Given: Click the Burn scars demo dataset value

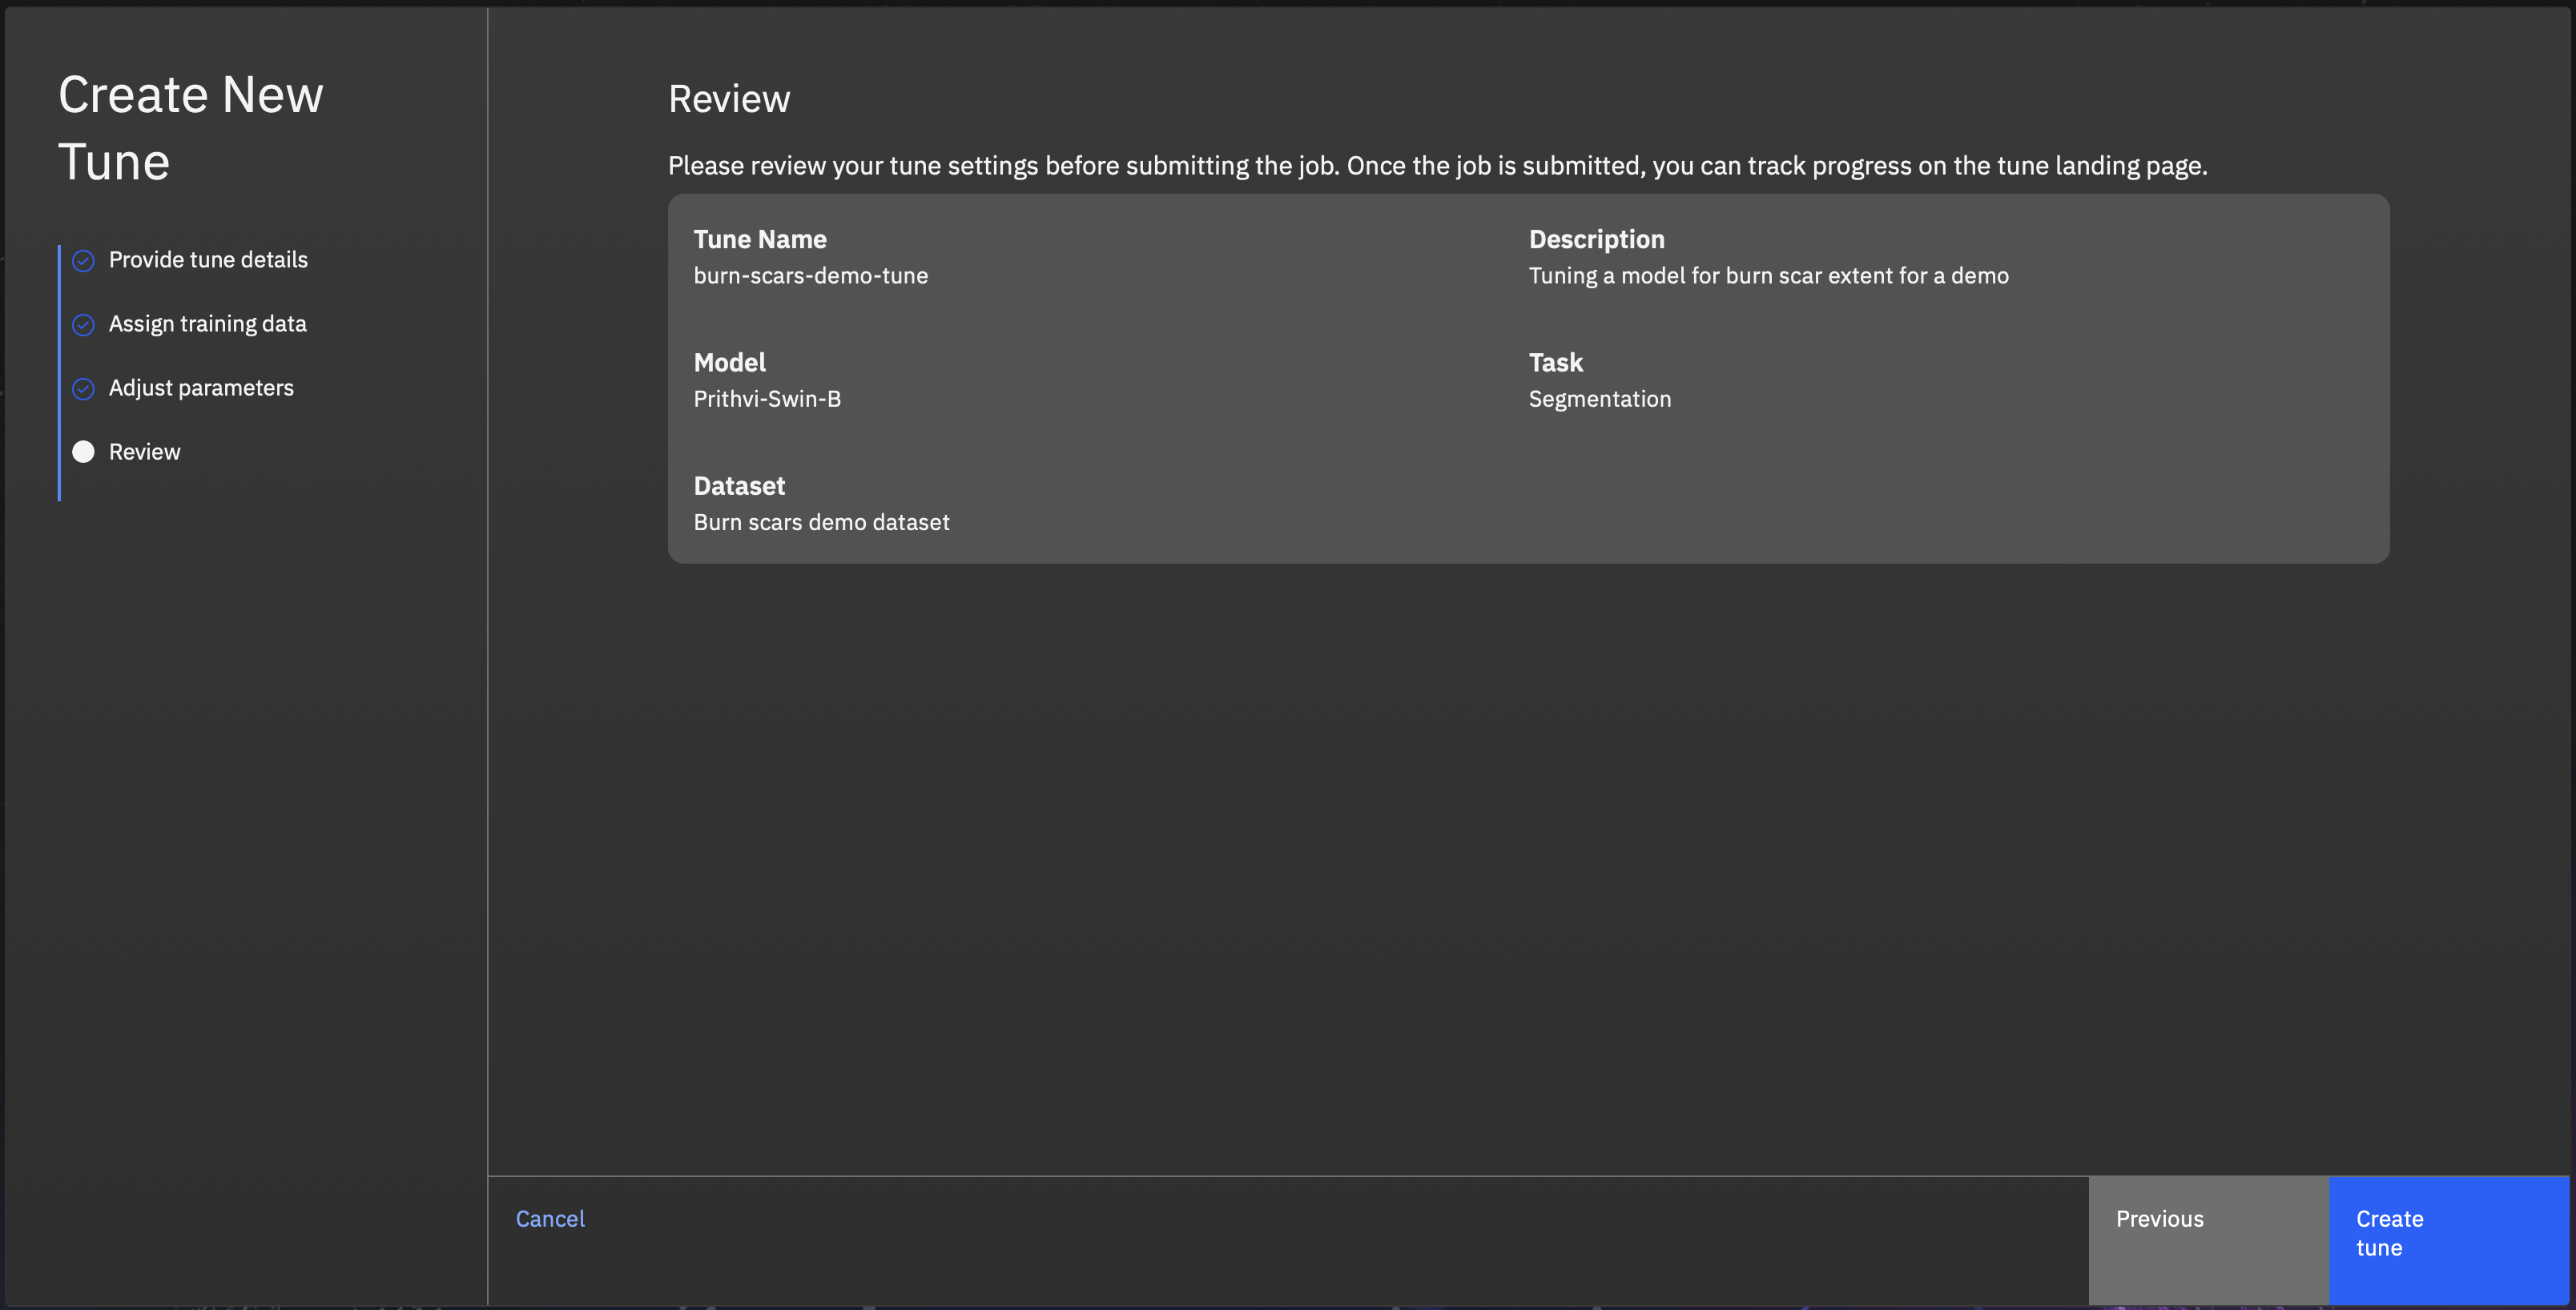Looking at the screenshot, I should [x=821, y=522].
